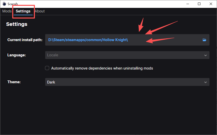Click the 'Language:' label
This screenshot has height=135, width=217.
[x=17, y=55]
